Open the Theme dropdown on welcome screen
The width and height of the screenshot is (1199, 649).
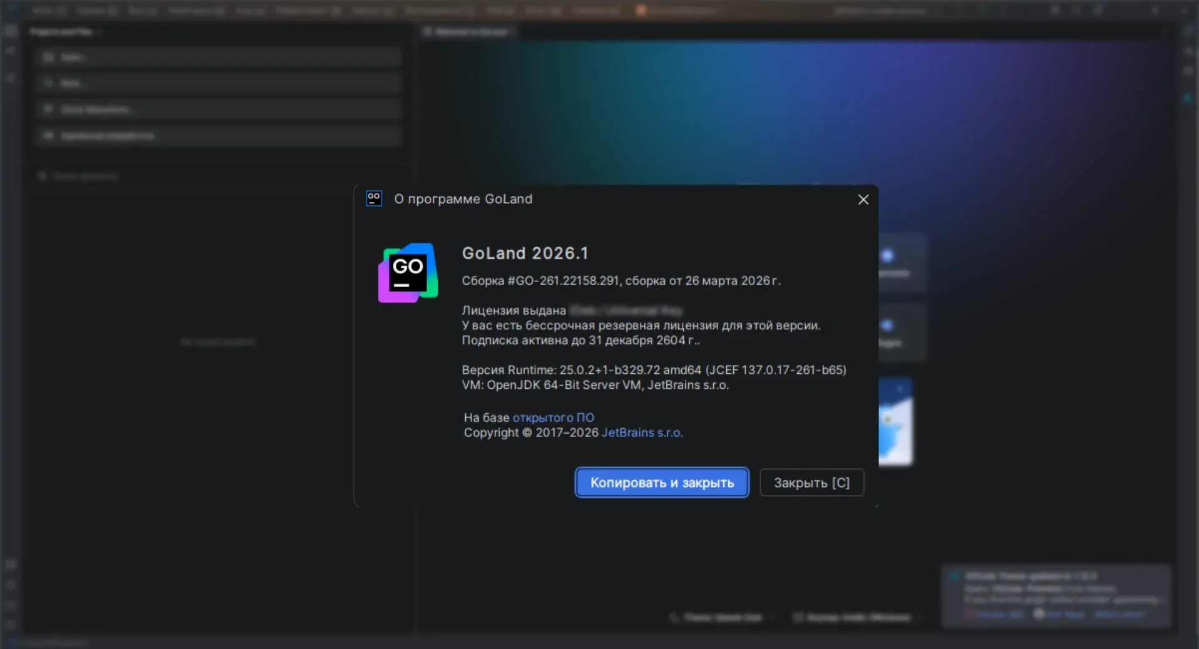coord(723,617)
